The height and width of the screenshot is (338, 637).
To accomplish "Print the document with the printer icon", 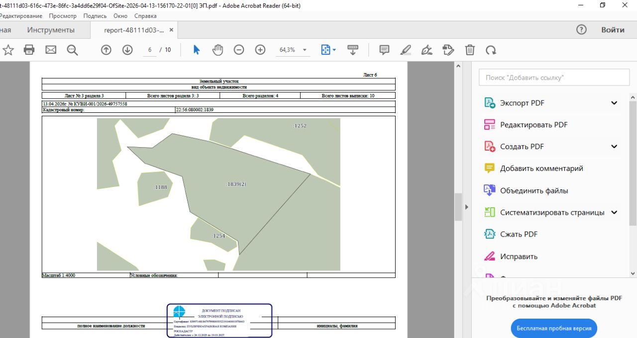I will [29, 50].
